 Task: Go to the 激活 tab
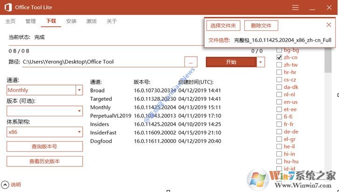click(x=91, y=21)
